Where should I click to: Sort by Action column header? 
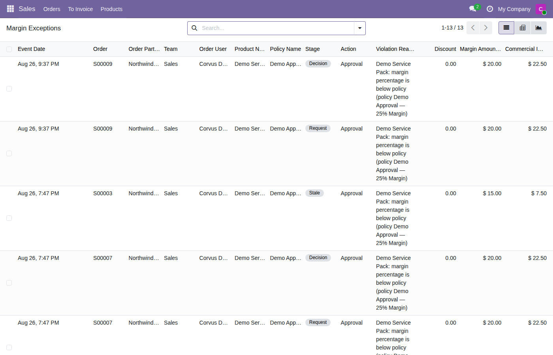click(348, 49)
